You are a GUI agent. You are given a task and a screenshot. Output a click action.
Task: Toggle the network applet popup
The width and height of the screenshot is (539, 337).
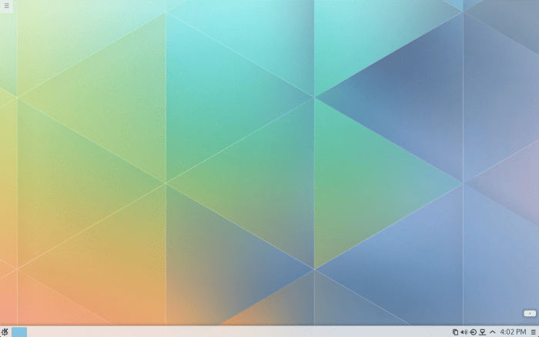coord(482,332)
